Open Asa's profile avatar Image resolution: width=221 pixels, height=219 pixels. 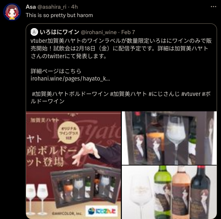click(x=12, y=12)
